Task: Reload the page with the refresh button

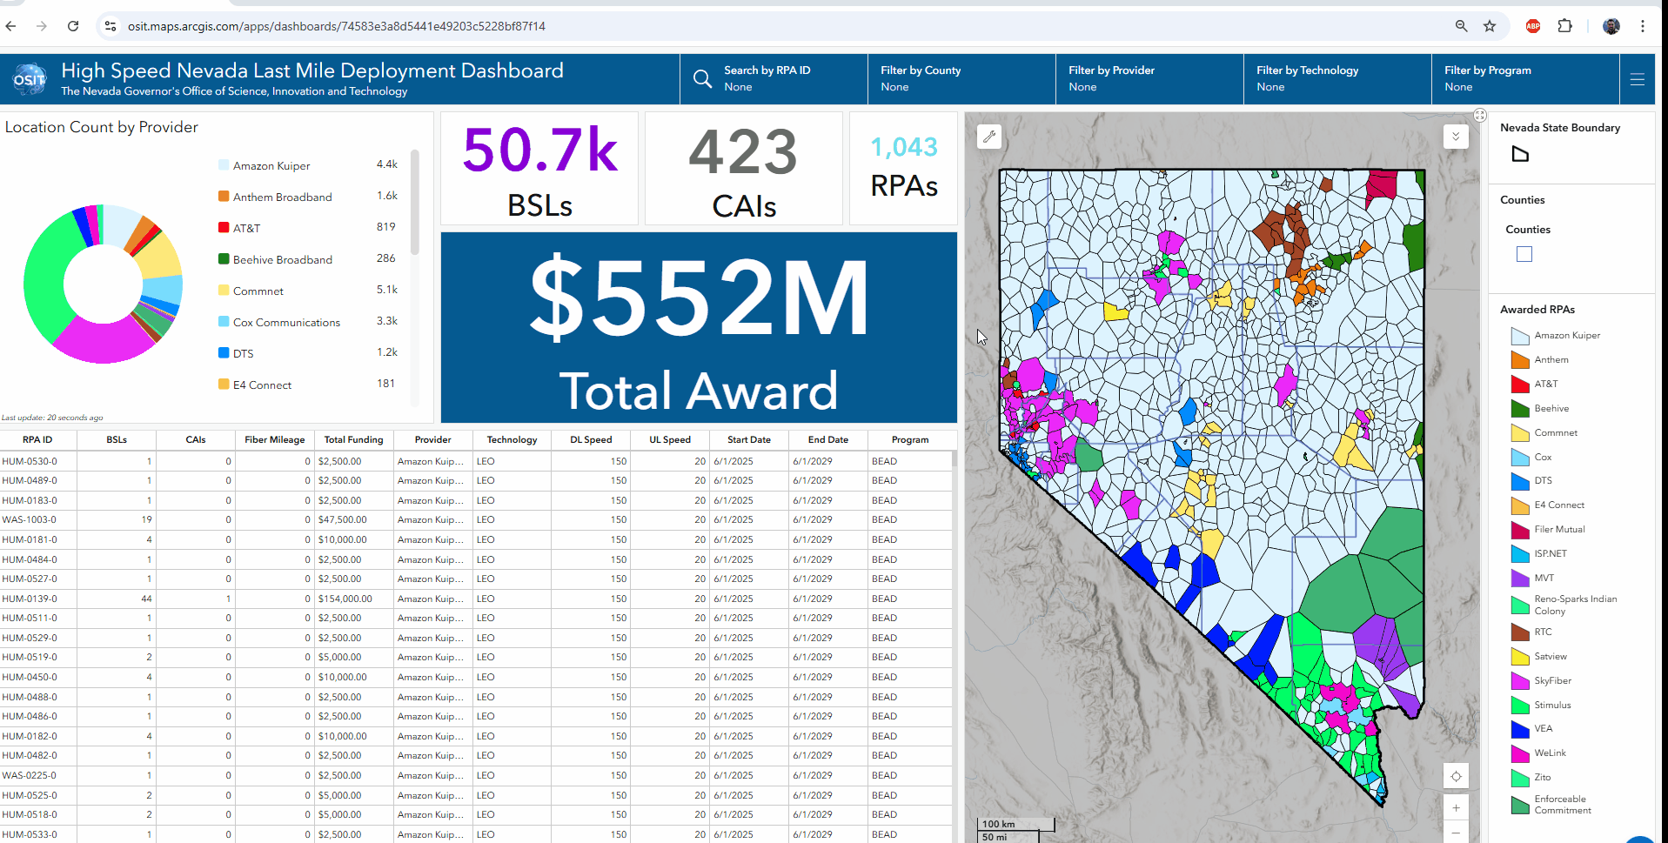Action: (73, 26)
